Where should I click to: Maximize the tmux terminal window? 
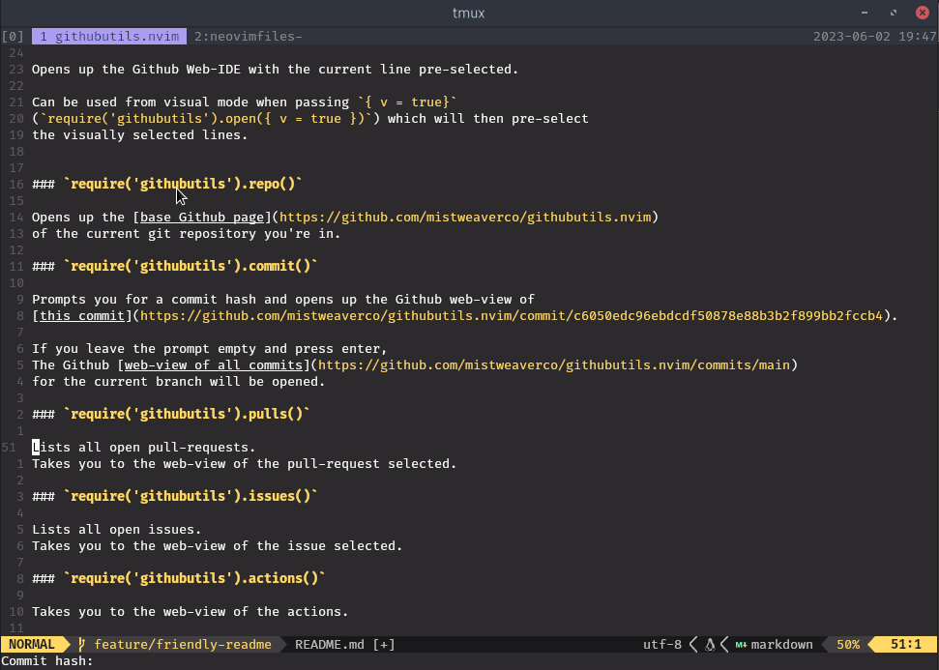(894, 13)
